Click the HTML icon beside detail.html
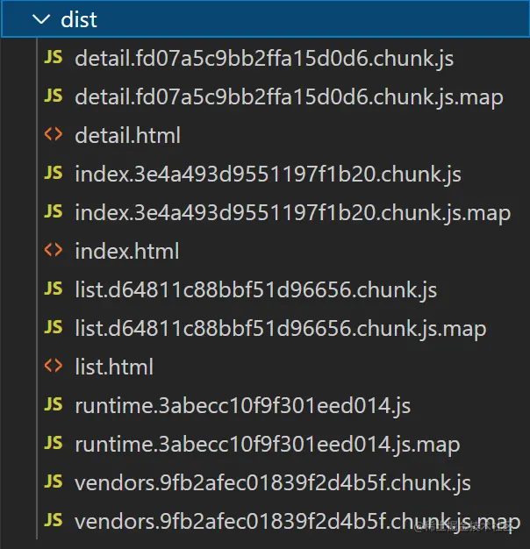This screenshot has width=530, height=549. (54, 134)
